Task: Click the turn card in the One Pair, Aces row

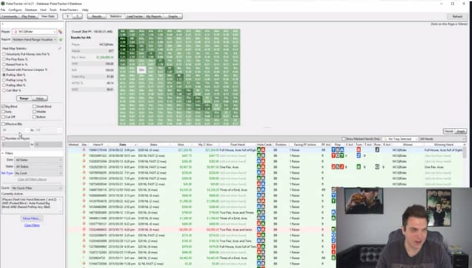Action: pos(359,167)
